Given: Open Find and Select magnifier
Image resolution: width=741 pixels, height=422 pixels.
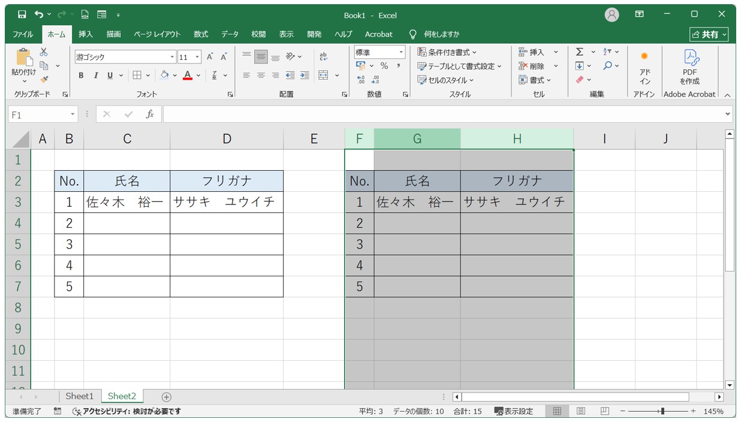Looking at the screenshot, I should pos(607,66).
